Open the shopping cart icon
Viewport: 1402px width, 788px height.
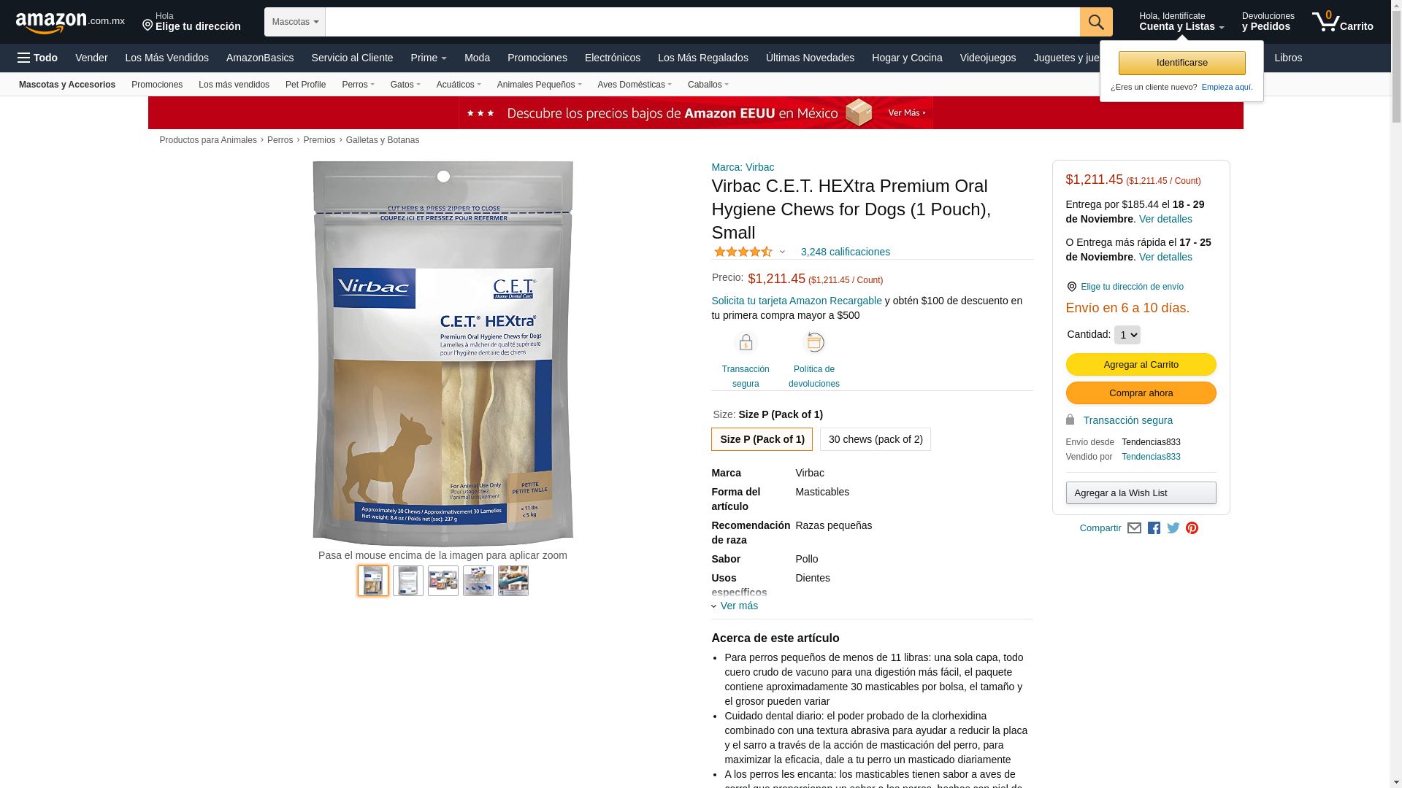(x=1342, y=22)
